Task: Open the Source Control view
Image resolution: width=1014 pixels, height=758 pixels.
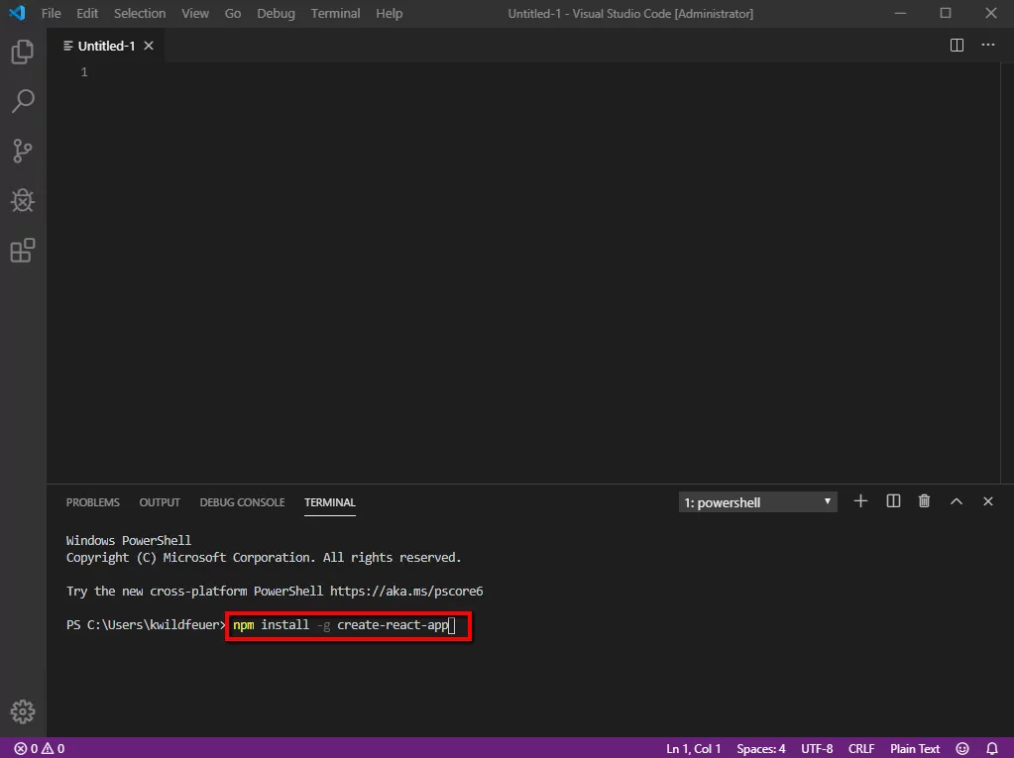Action: click(23, 151)
